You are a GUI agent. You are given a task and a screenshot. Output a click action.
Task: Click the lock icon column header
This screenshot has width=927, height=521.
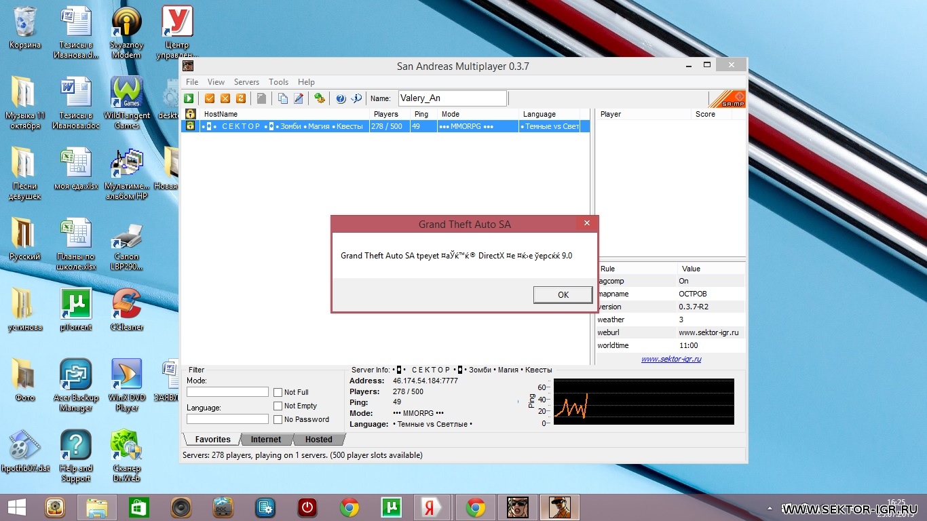[x=190, y=114]
